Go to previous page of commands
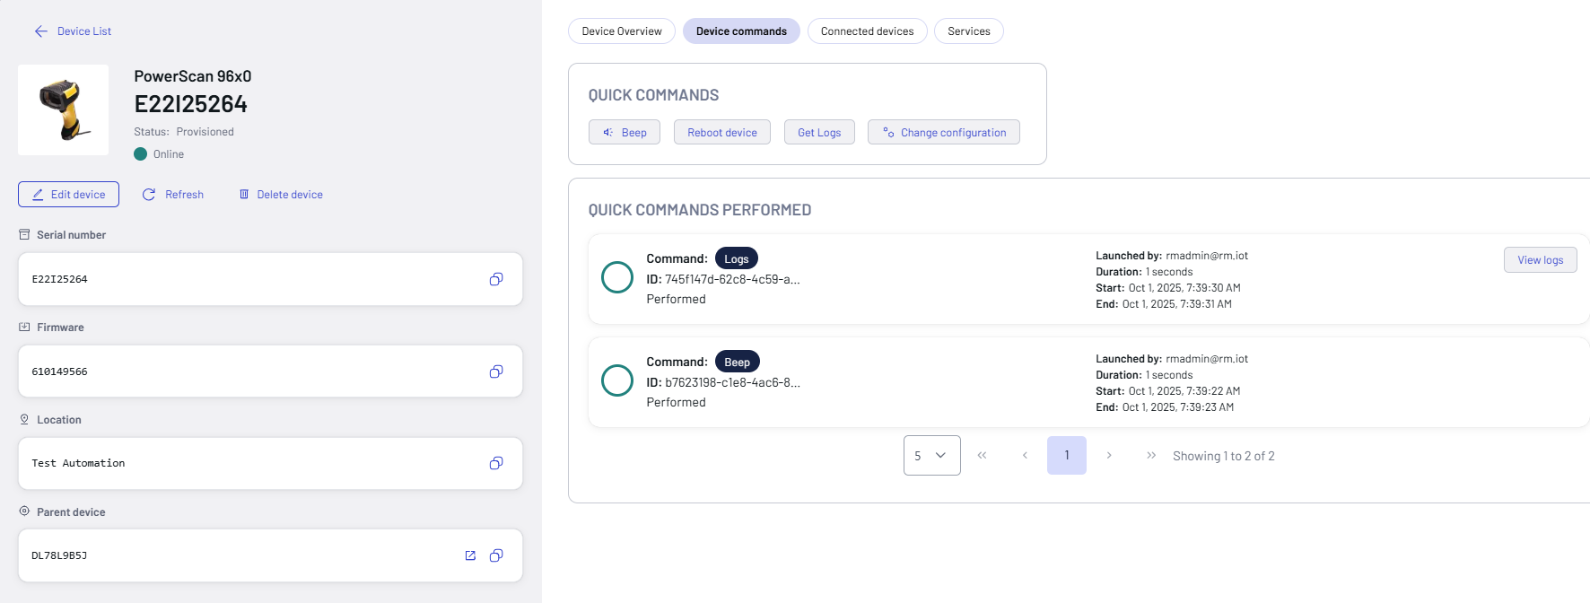The image size is (1590, 603). [1025, 456]
